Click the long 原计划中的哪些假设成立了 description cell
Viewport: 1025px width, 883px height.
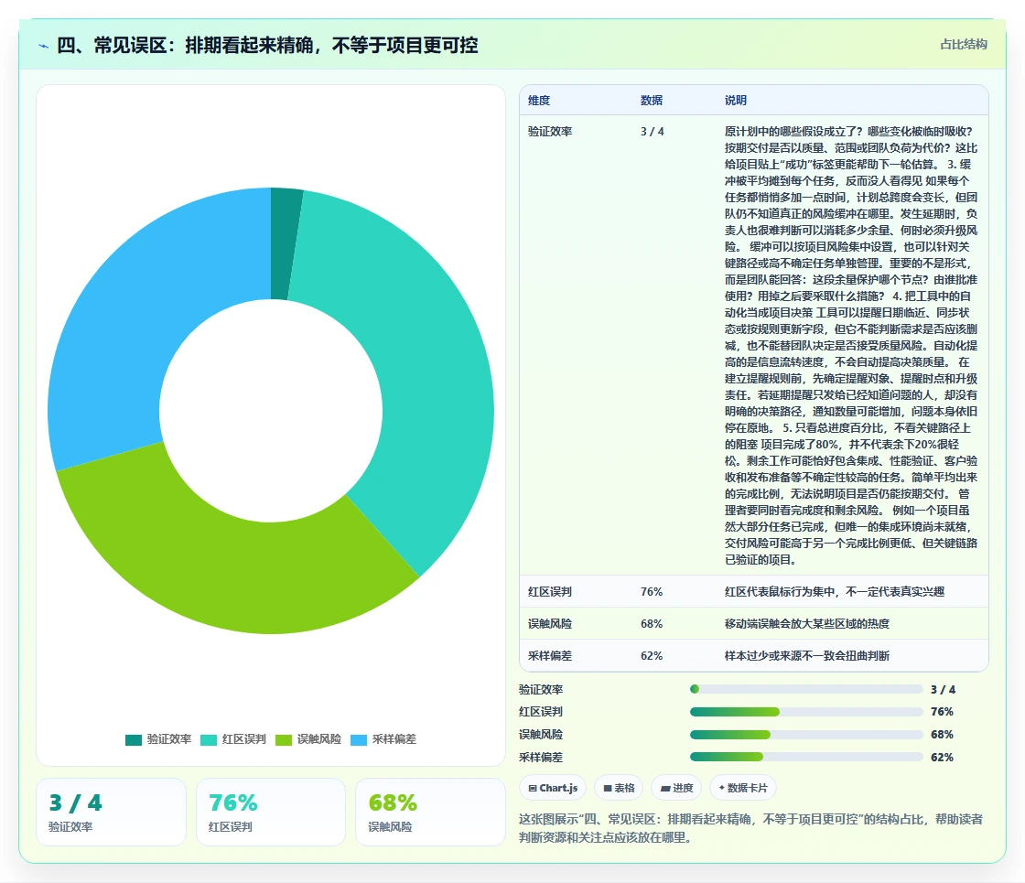pos(851,345)
